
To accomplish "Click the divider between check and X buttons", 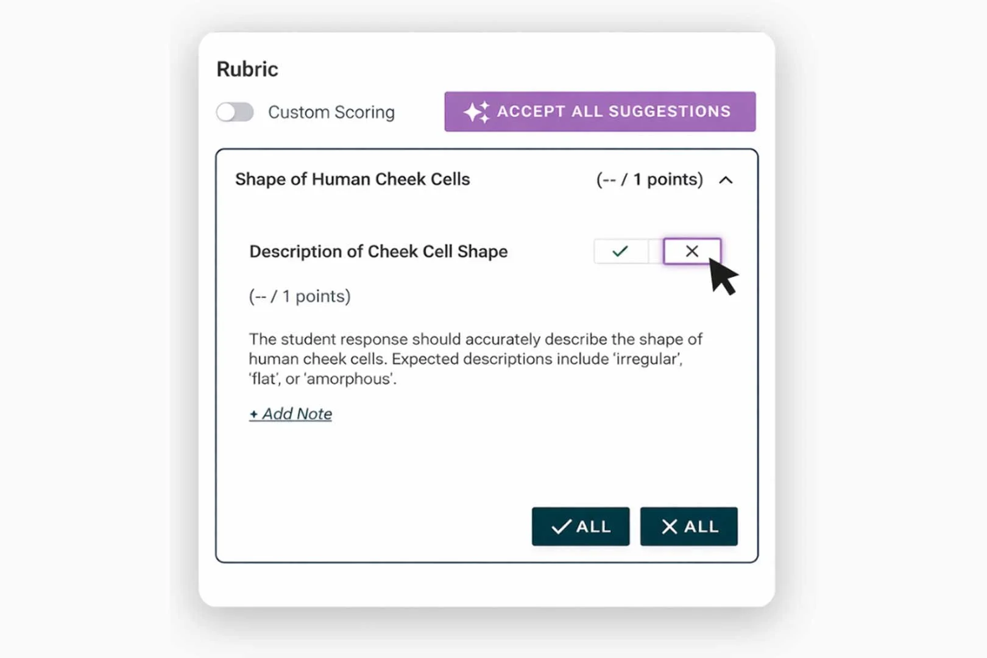I will pos(656,251).
